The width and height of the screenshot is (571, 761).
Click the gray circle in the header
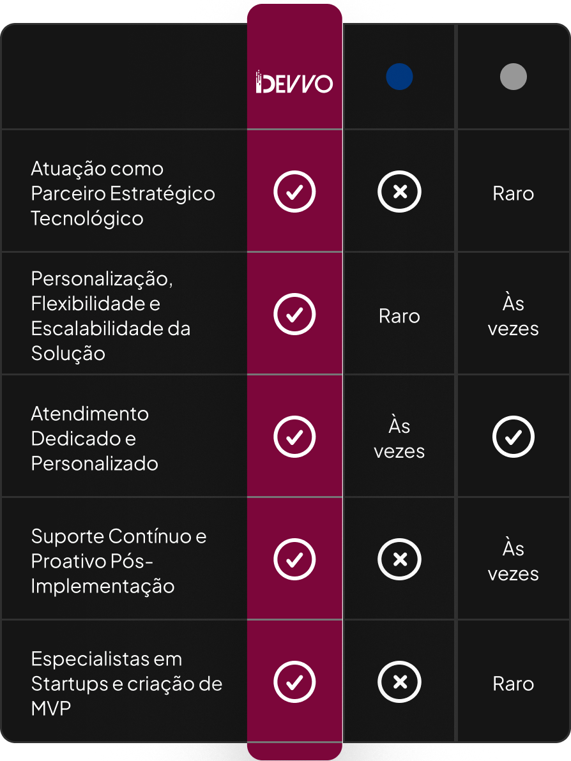coord(514,77)
